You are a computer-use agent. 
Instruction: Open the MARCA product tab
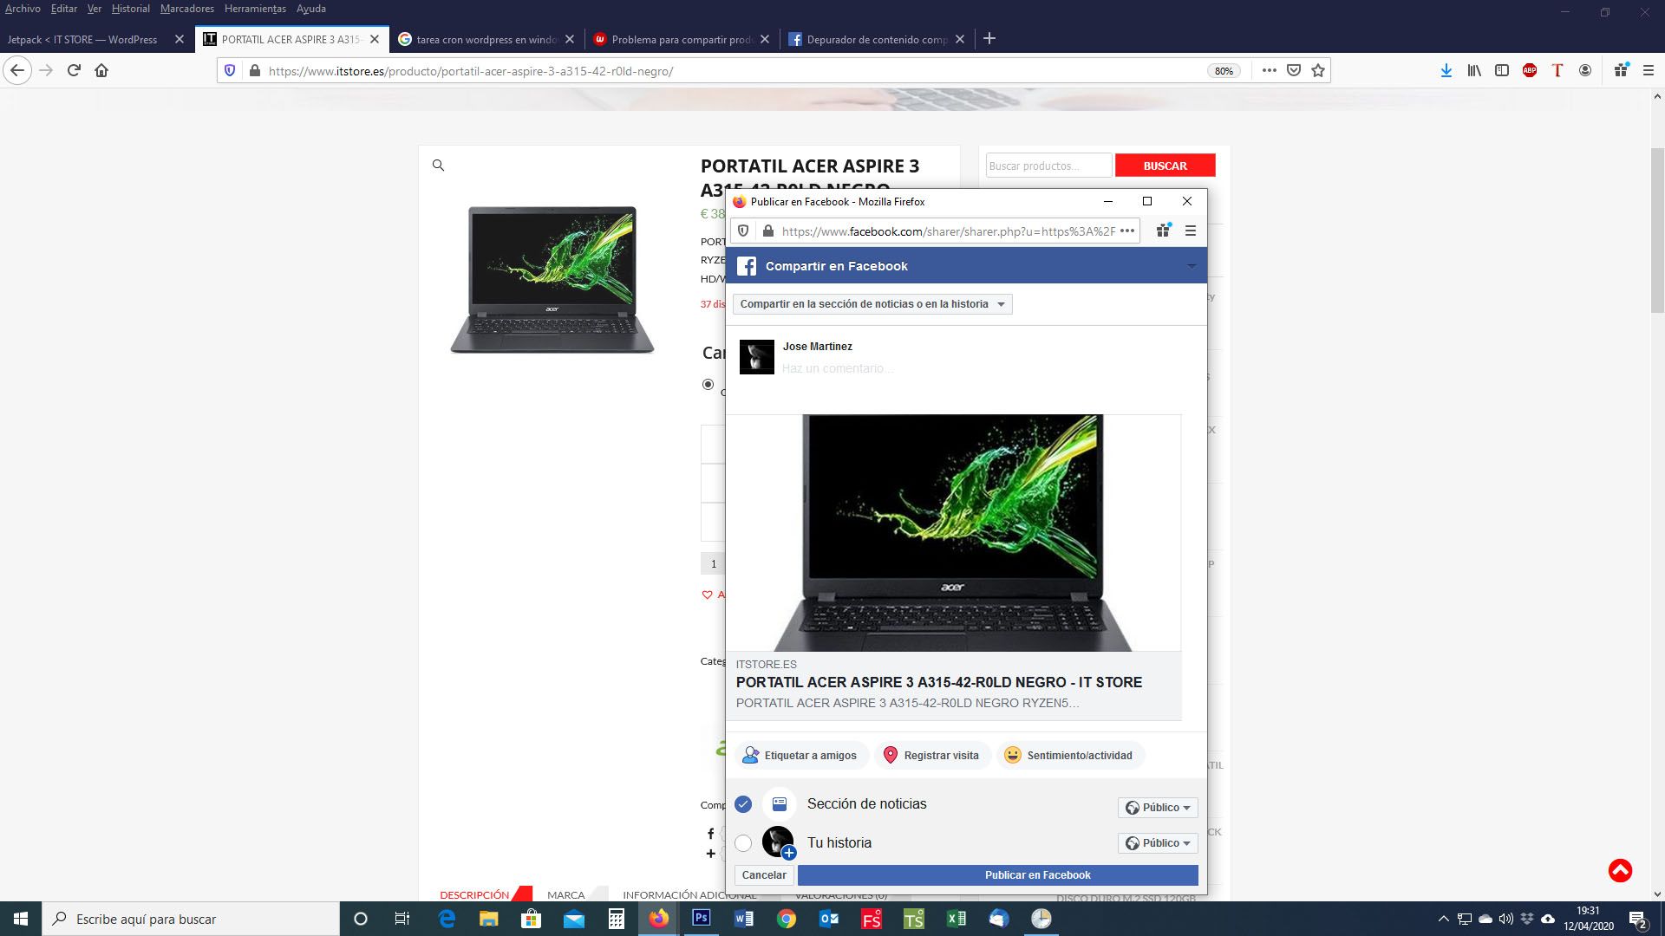pyautogui.click(x=565, y=894)
